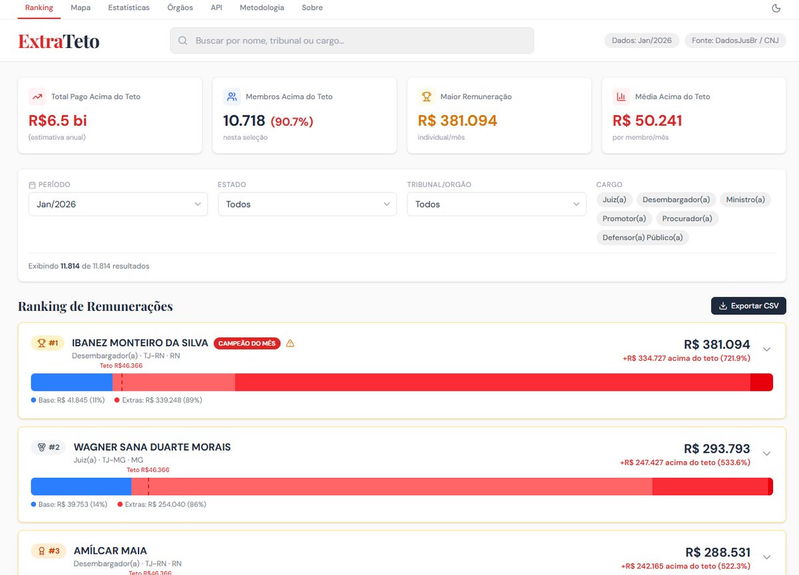This screenshot has height=575, width=799.
Task: Toggle the Juiz(a) cargo filter
Action: [x=614, y=200]
